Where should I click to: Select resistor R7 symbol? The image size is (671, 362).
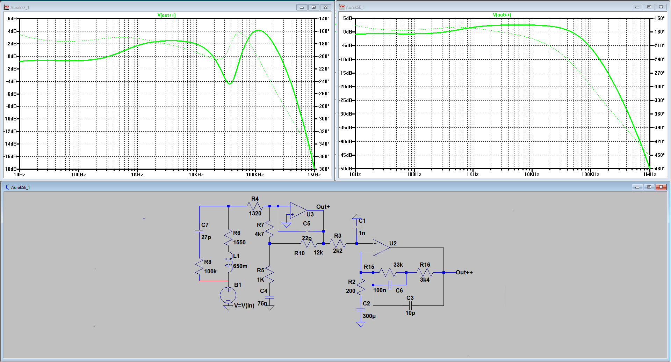pyautogui.click(x=269, y=228)
